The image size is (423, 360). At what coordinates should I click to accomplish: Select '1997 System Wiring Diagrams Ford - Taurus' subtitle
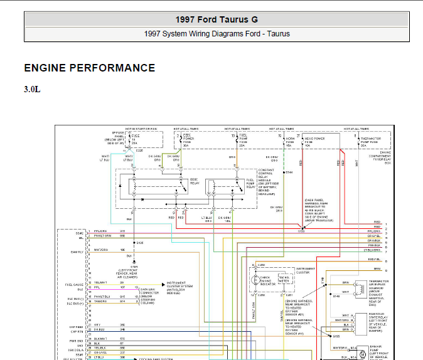point(217,34)
